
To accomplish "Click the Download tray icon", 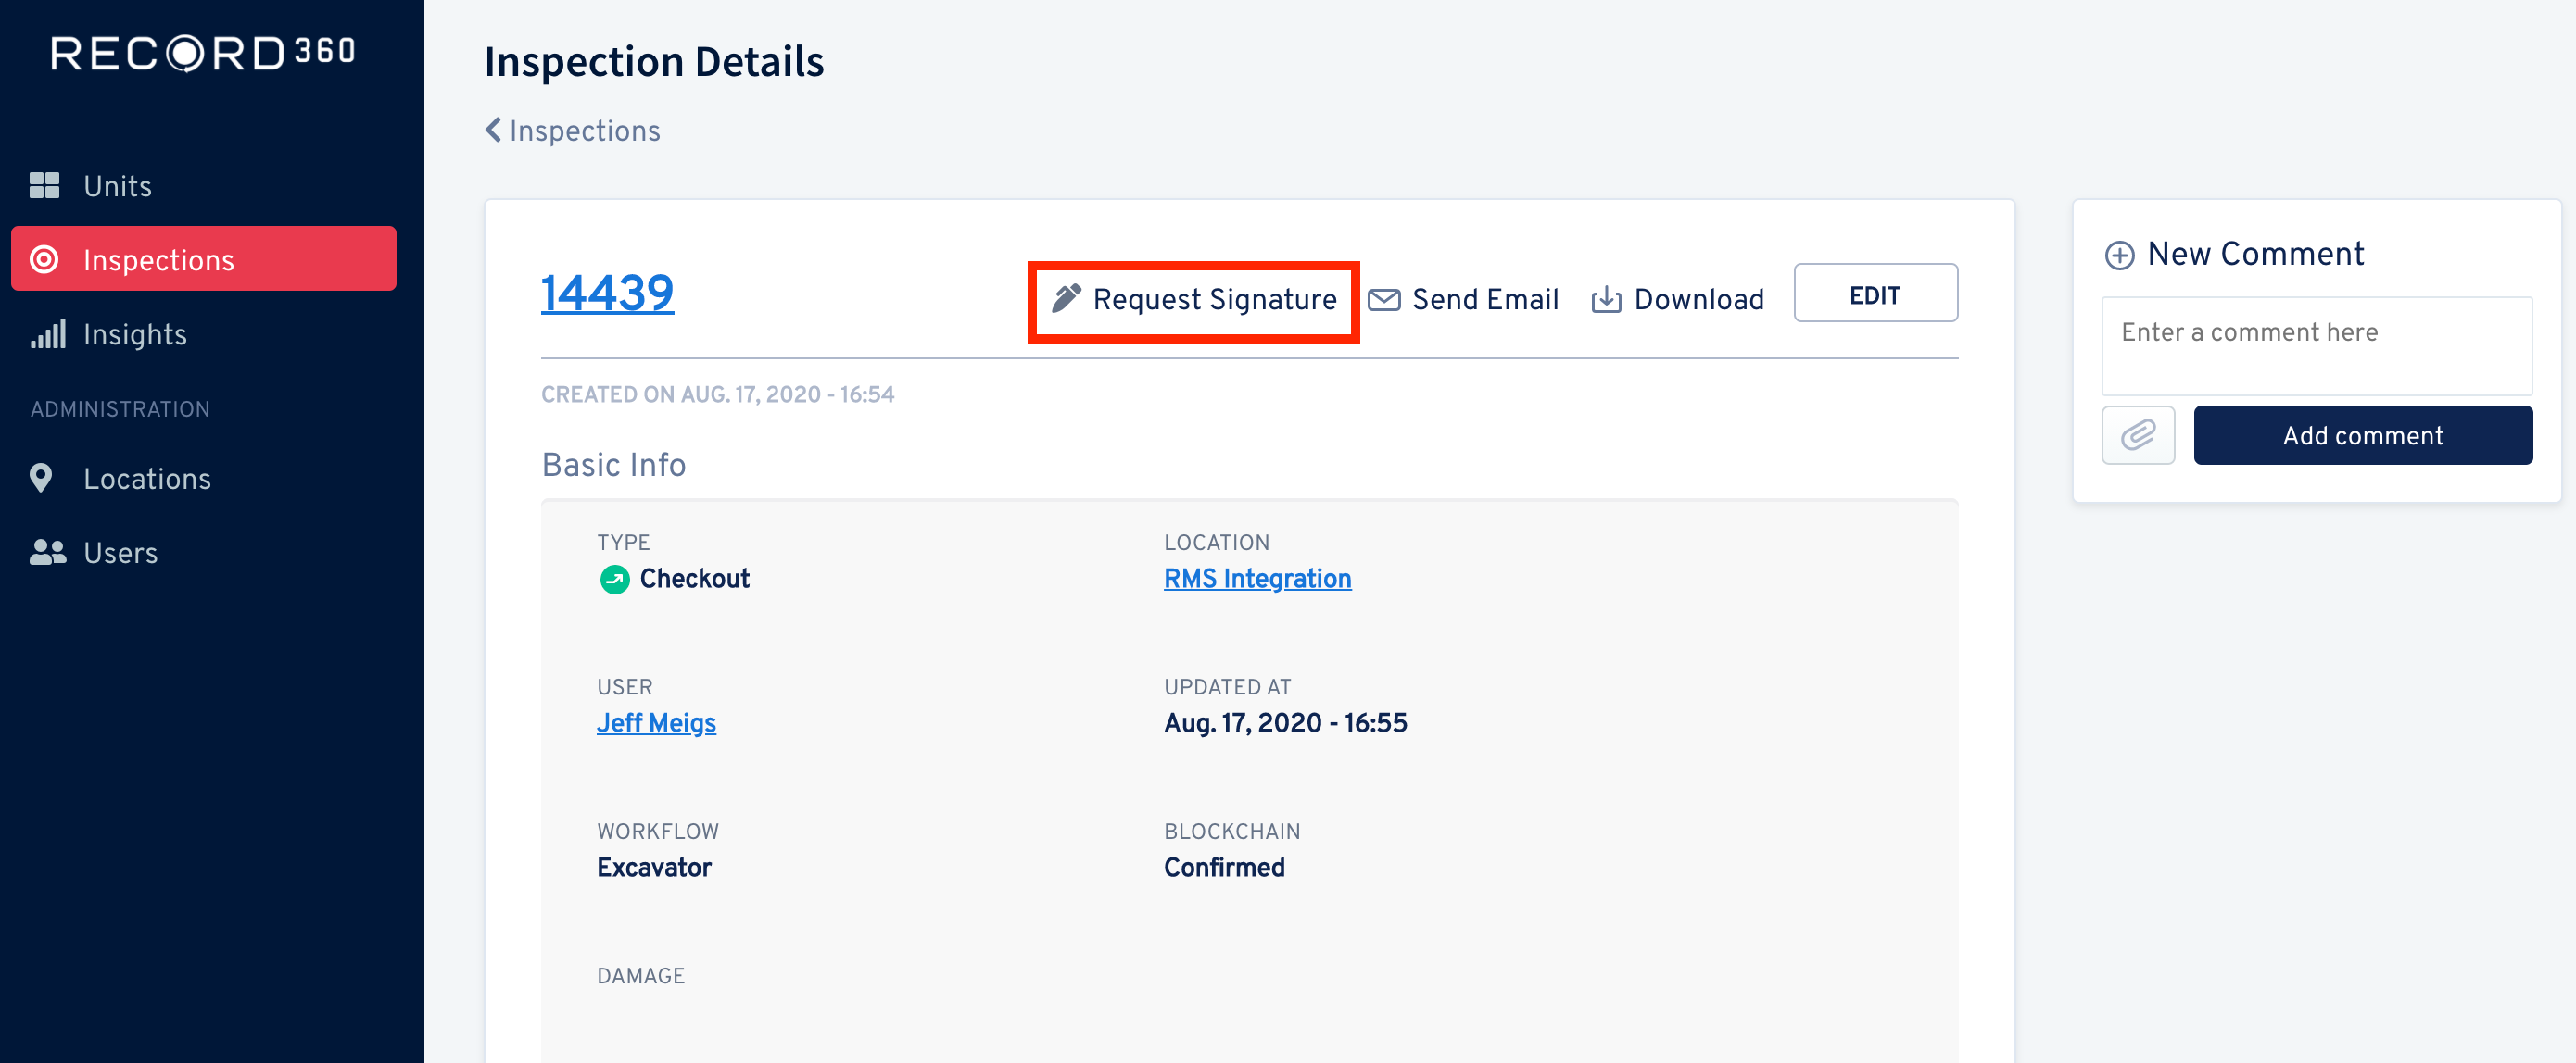I will (x=1606, y=300).
